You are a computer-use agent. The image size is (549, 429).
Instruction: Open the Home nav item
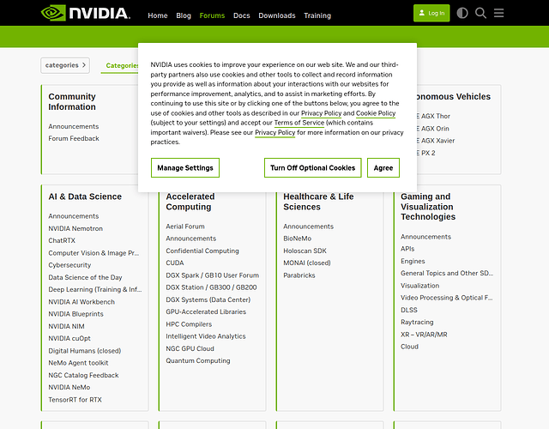pyautogui.click(x=158, y=15)
